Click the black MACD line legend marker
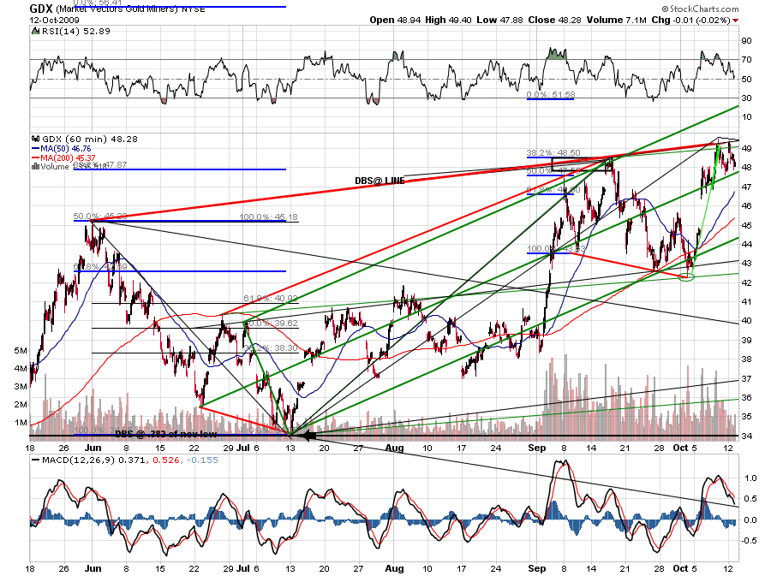Image resolution: width=771 pixels, height=576 pixels. tap(35, 460)
